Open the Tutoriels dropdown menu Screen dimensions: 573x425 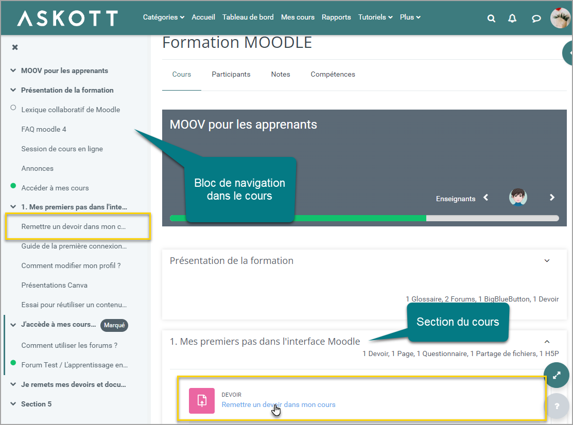pos(375,17)
